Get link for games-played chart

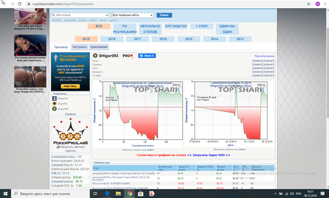pyautogui.click(x=138, y=150)
